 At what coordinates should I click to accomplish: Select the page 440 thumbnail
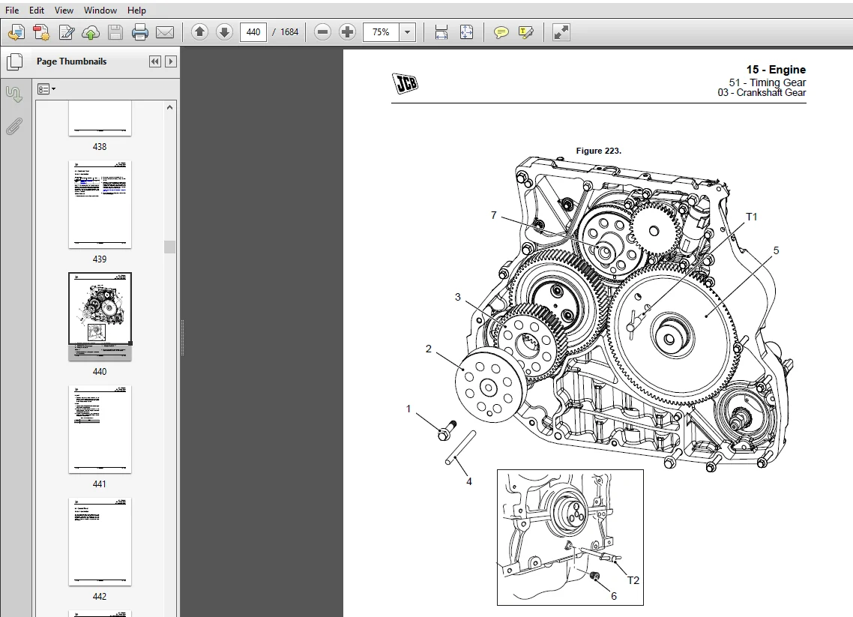(x=100, y=316)
